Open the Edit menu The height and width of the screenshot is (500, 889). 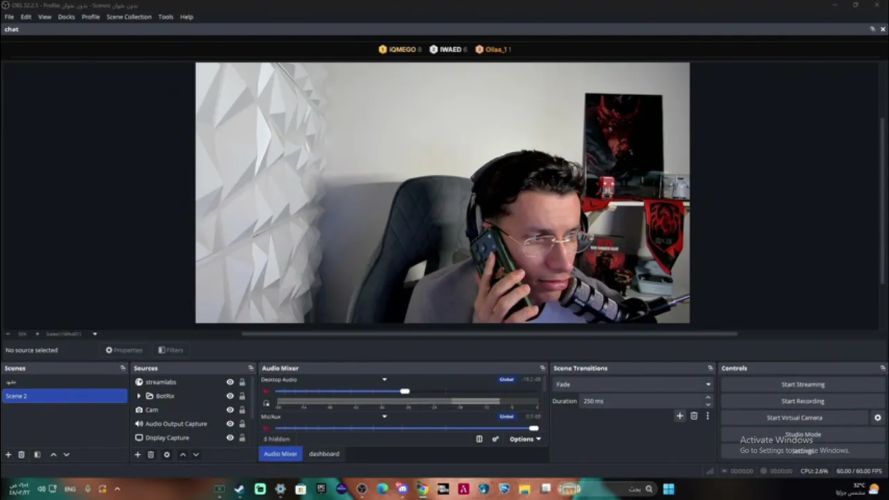(26, 17)
